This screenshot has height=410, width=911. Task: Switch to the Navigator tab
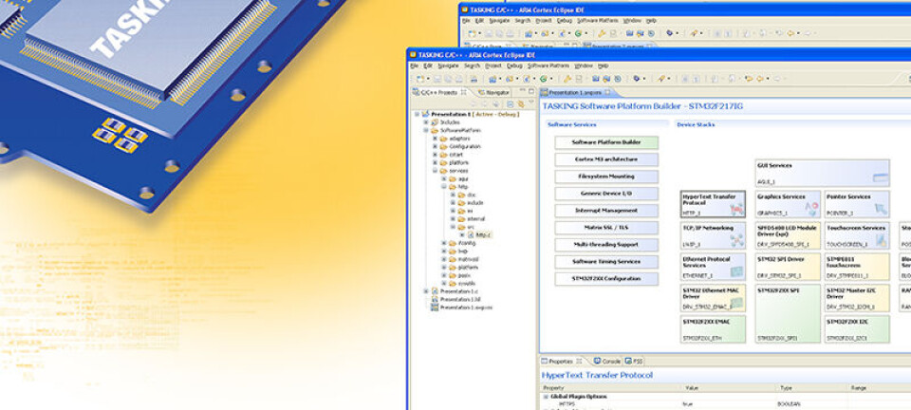(493, 92)
